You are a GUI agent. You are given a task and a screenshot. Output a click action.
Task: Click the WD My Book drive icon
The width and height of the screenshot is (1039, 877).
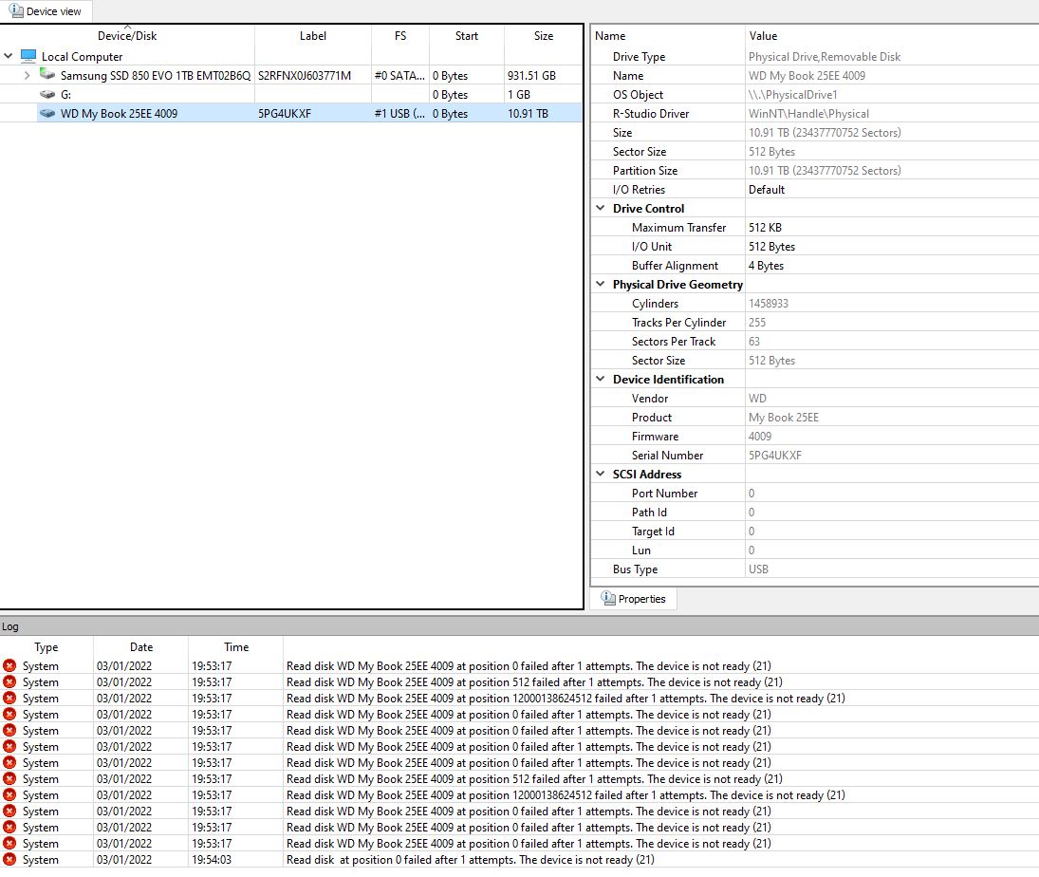[47, 113]
